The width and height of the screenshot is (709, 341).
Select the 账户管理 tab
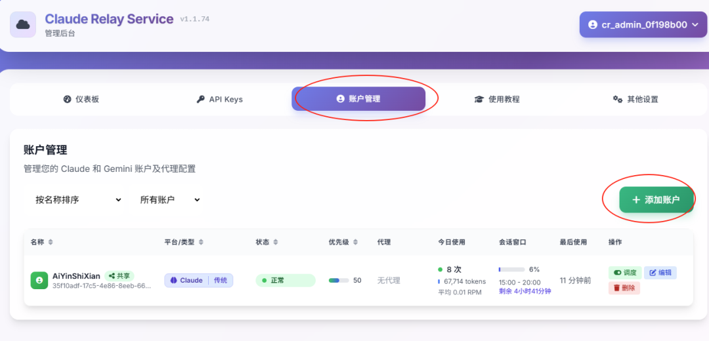tap(358, 99)
